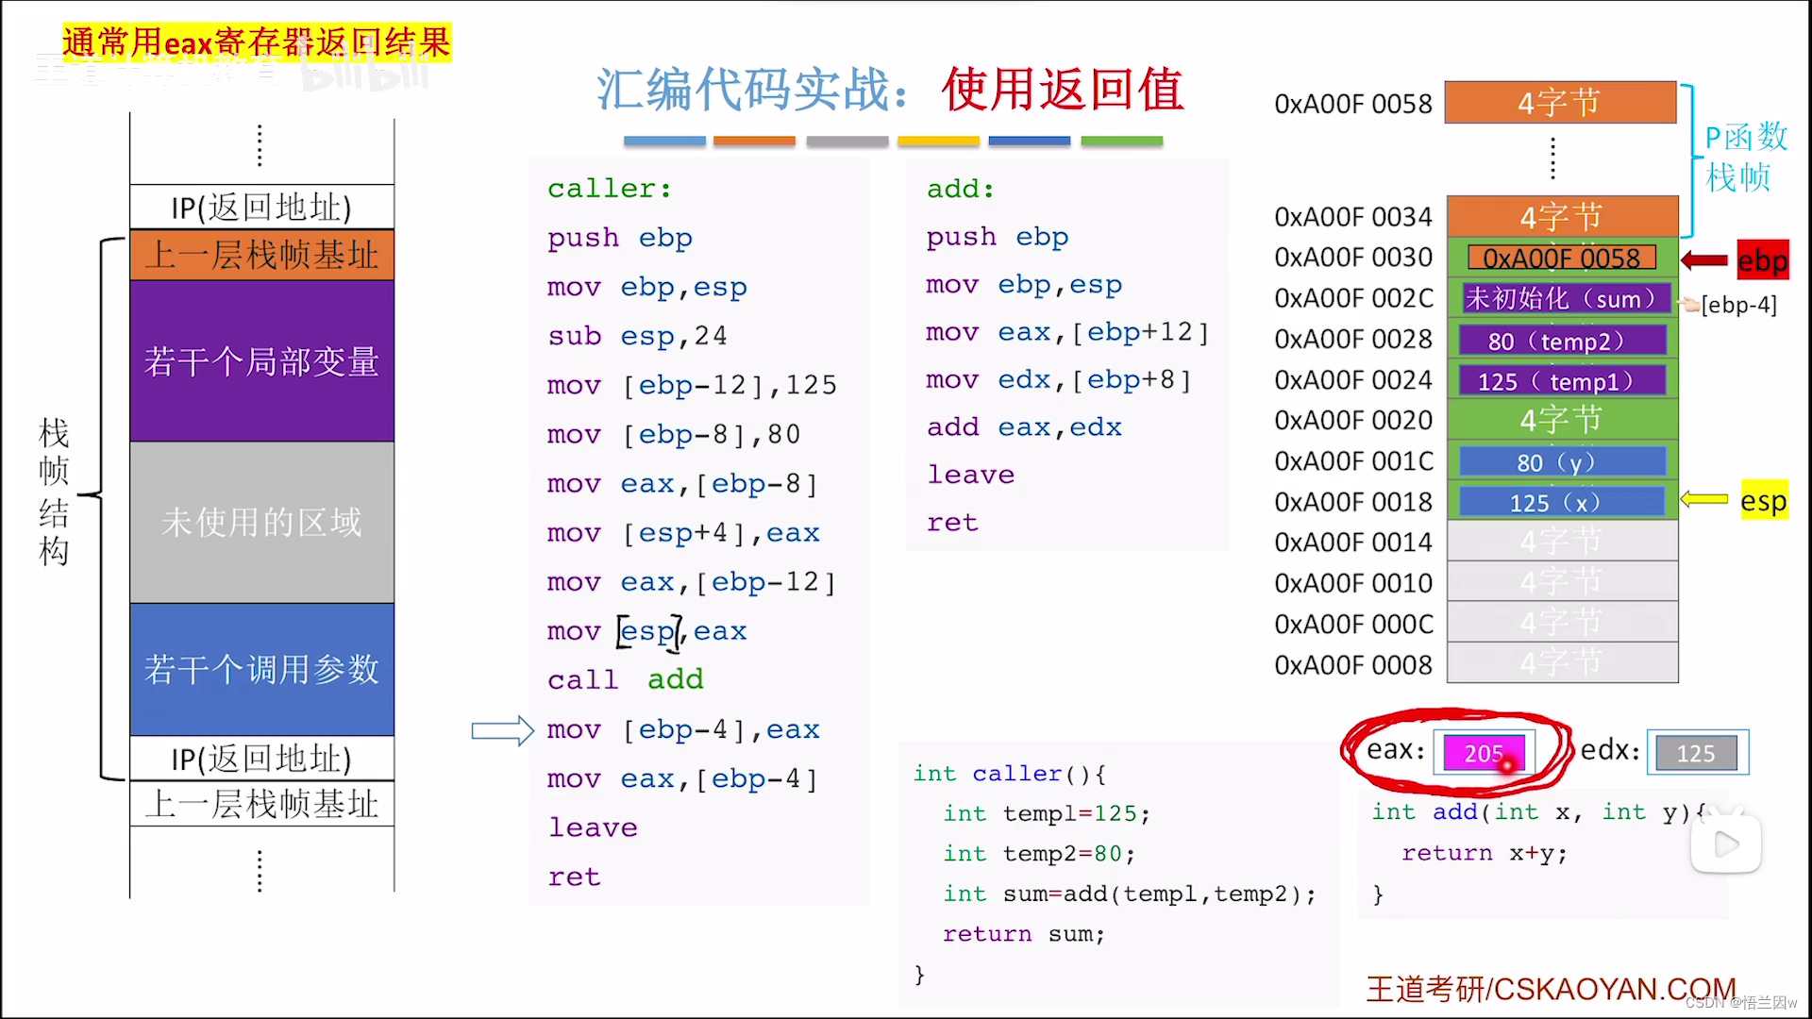
Task: Click the red ebp pointer arrow
Action: (x=1704, y=260)
